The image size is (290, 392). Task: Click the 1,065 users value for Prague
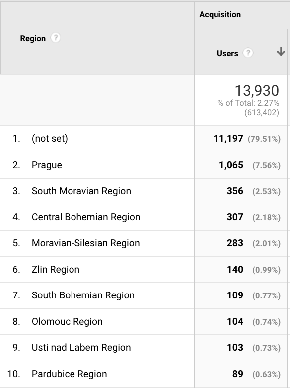tap(231, 165)
